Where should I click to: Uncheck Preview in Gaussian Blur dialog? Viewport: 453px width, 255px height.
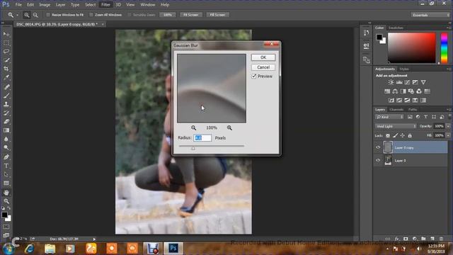coord(254,76)
